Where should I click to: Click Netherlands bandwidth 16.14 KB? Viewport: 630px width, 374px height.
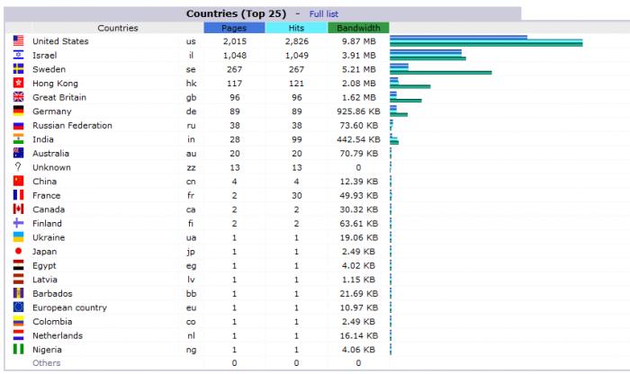coord(358,336)
